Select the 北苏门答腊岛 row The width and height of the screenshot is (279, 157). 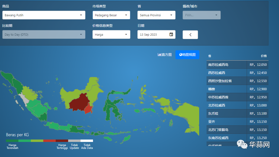pos(237,130)
